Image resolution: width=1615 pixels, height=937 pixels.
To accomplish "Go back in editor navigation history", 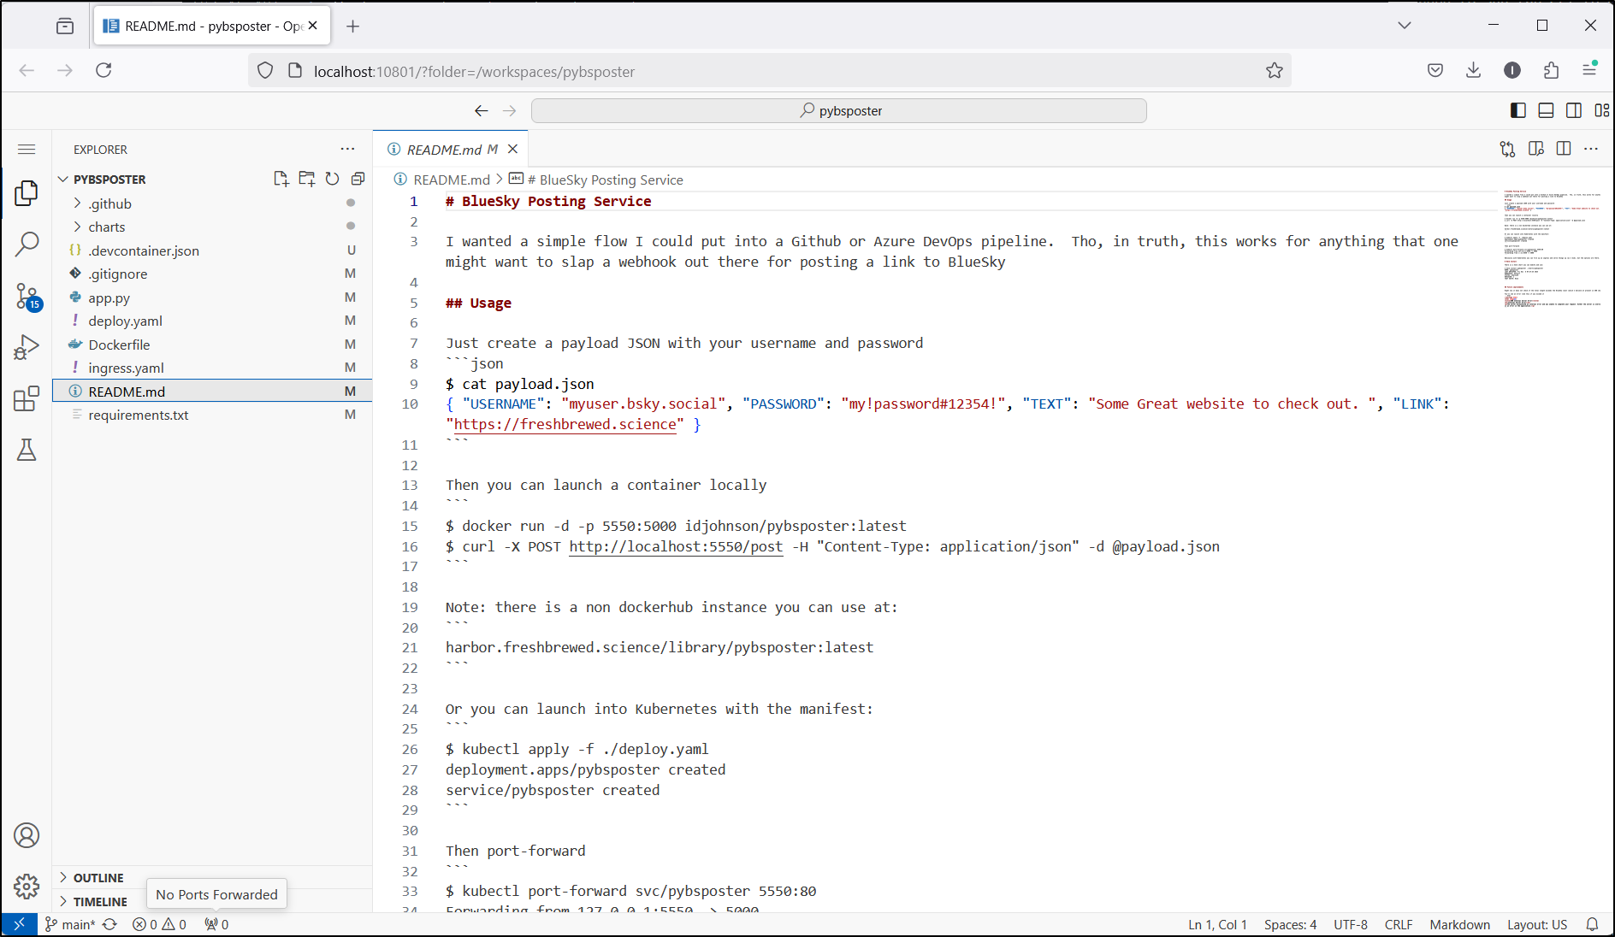I will [482, 110].
